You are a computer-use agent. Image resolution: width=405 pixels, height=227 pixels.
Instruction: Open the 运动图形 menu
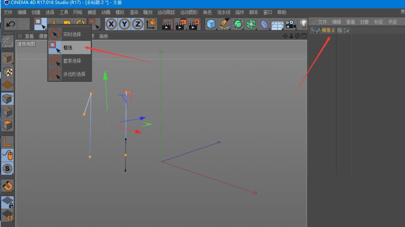coord(189,13)
